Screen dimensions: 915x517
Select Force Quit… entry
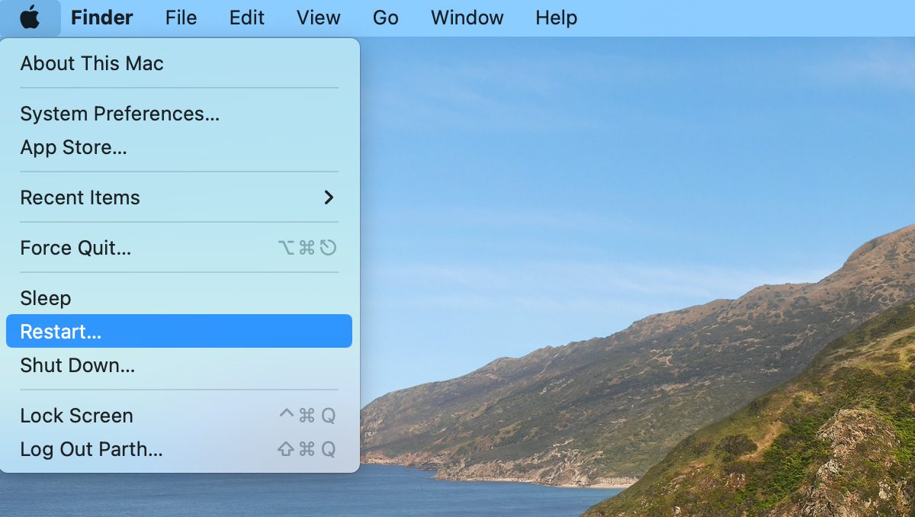point(179,248)
